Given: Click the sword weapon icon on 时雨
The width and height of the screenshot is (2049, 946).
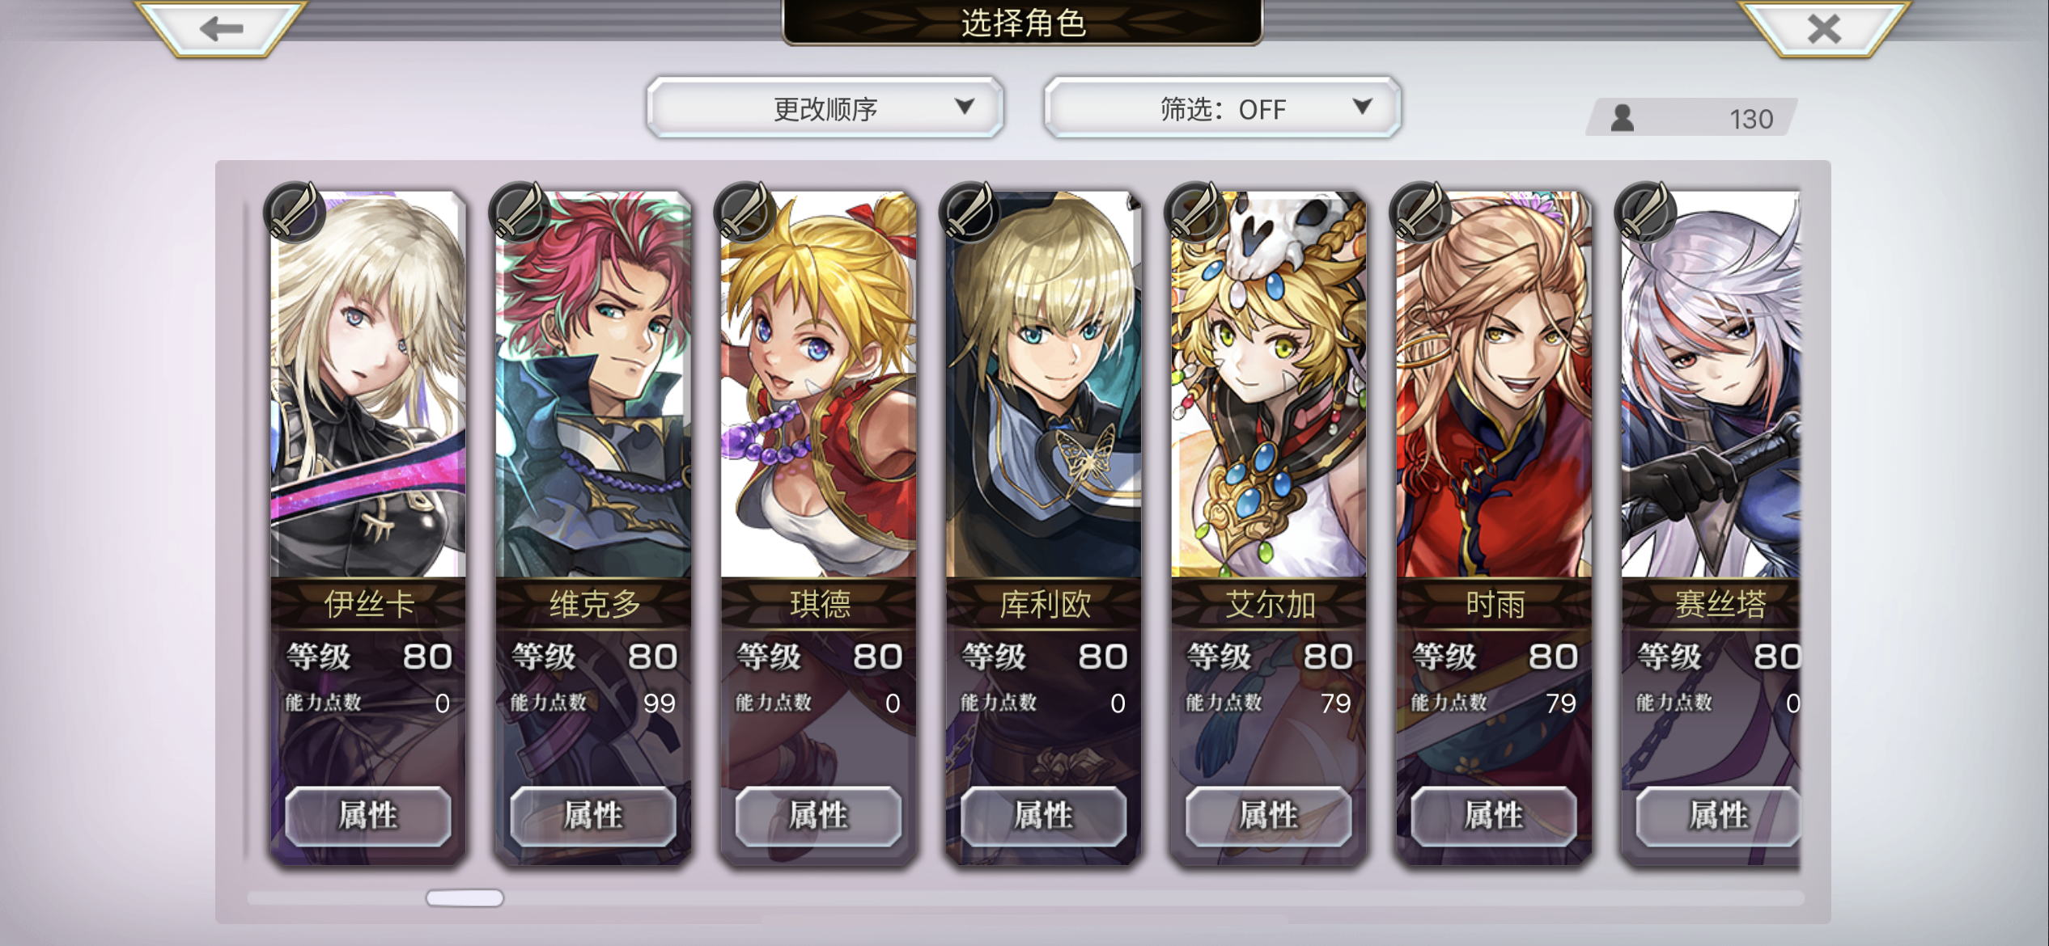Looking at the screenshot, I should tap(1419, 213).
